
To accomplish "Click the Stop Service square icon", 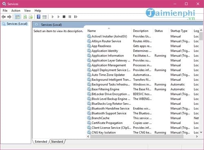I will pos(64,17).
